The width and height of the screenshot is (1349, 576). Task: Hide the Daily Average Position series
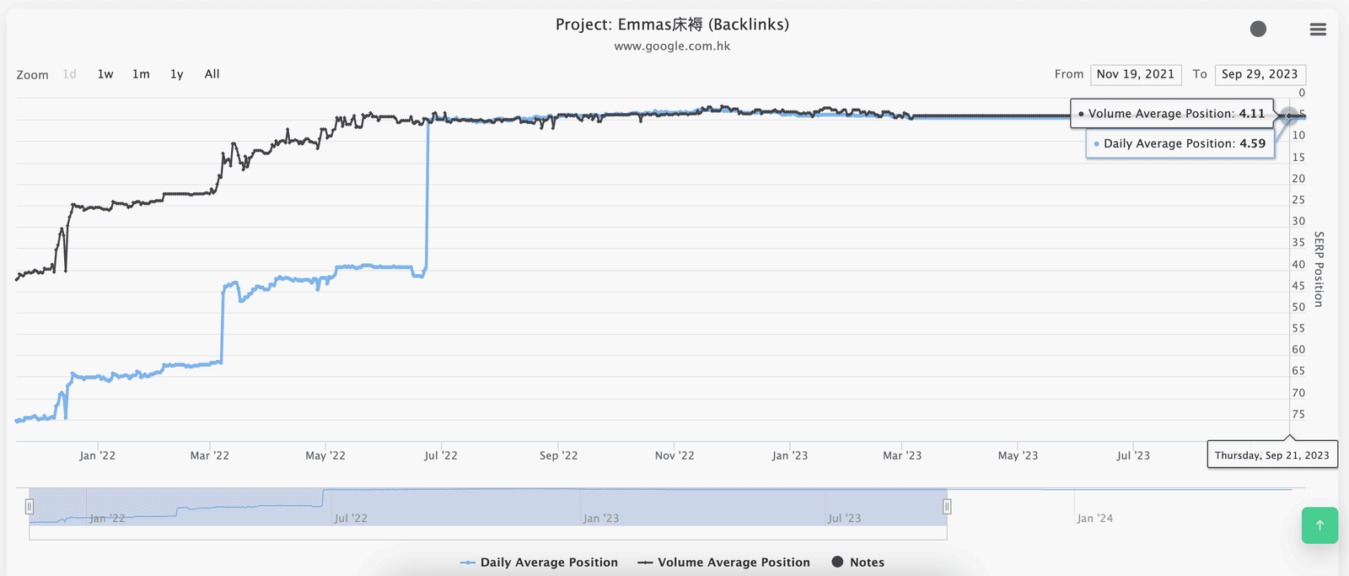pos(540,563)
